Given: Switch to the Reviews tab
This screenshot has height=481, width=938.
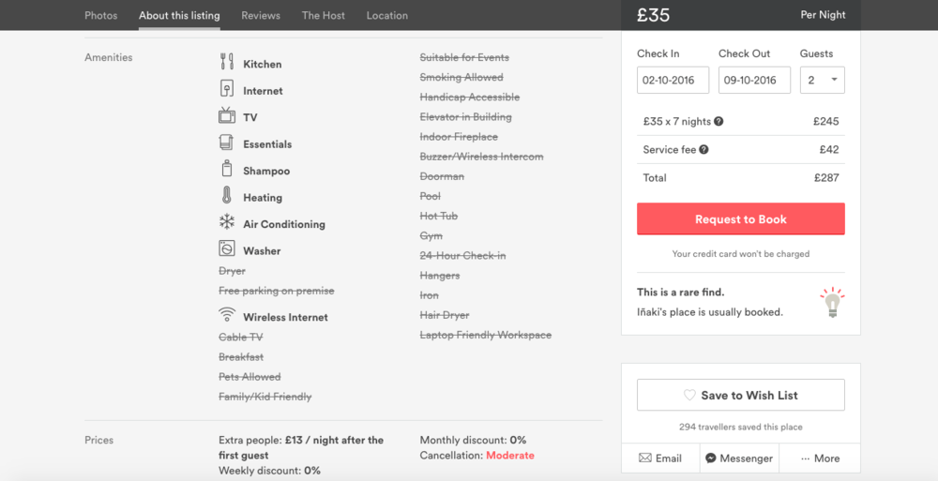Looking at the screenshot, I should click(261, 16).
